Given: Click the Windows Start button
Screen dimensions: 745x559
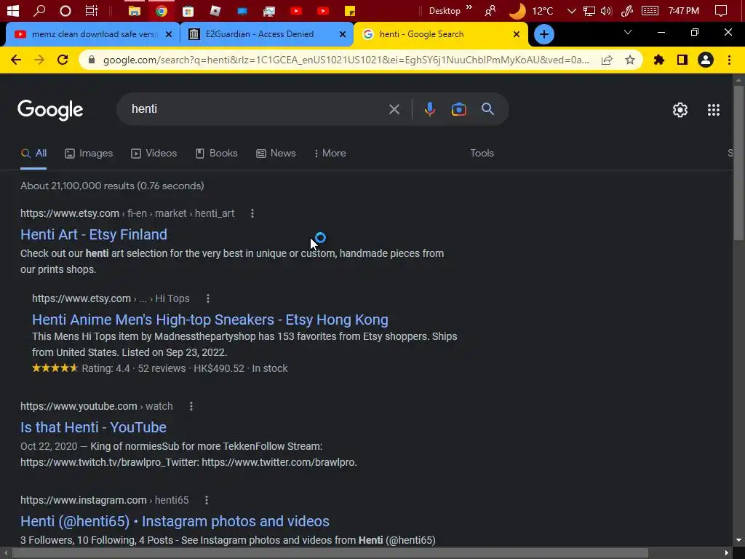Looking at the screenshot, I should [x=13, y=10].
